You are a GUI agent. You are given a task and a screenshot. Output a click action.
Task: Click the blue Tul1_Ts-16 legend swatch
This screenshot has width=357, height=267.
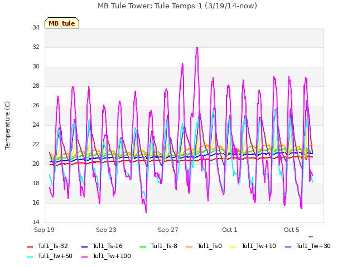point(84,246)
